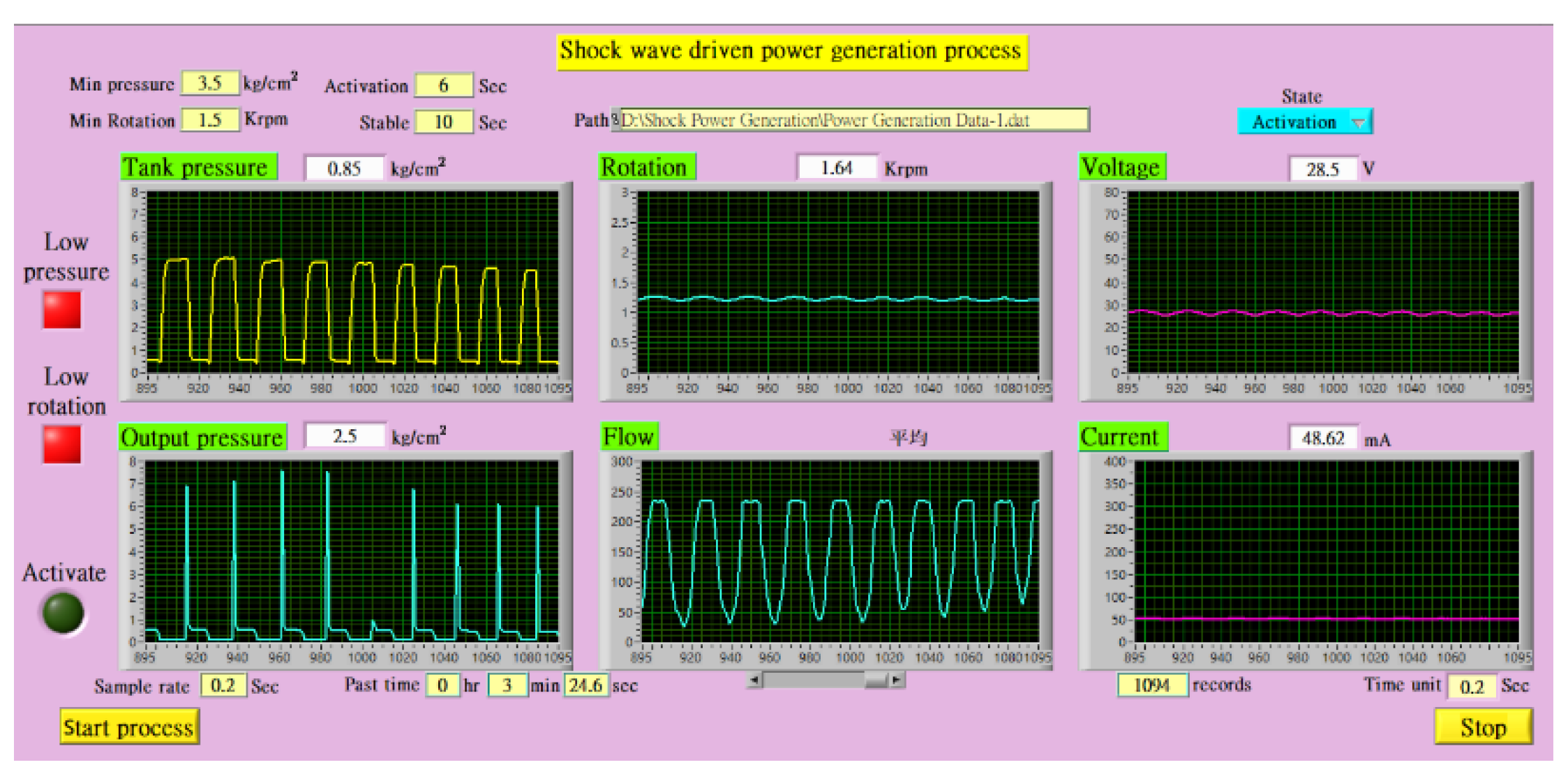Click the Tank pressure graph
The image size is (1568, 774).
352,283
